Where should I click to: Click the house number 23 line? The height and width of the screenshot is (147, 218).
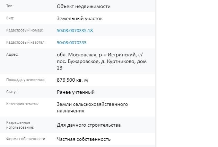click(60, 68)
